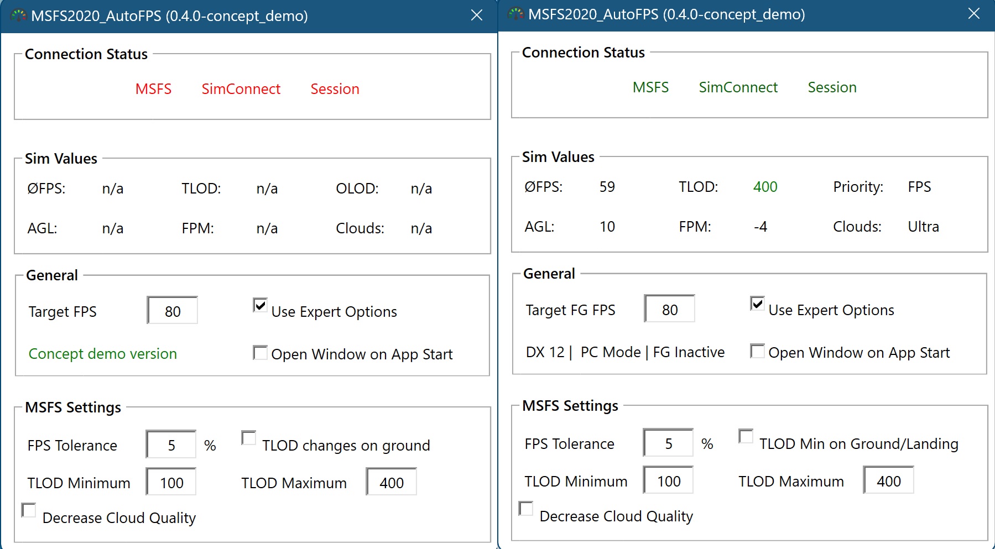Click DX 12 | PC Mode | FG Inactive text
995x549 pixels.
pyautogui.click(x=625, y=352)
